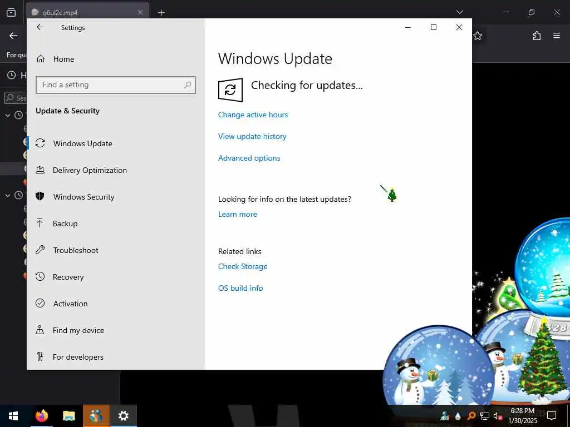
Task: Open Change active hours link
Action: click(253, 115)
